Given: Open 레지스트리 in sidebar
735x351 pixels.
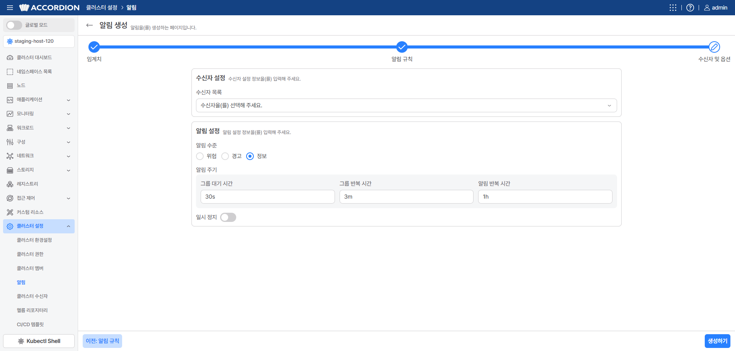Looking at the screenshot, I should [x=39, y=184].
